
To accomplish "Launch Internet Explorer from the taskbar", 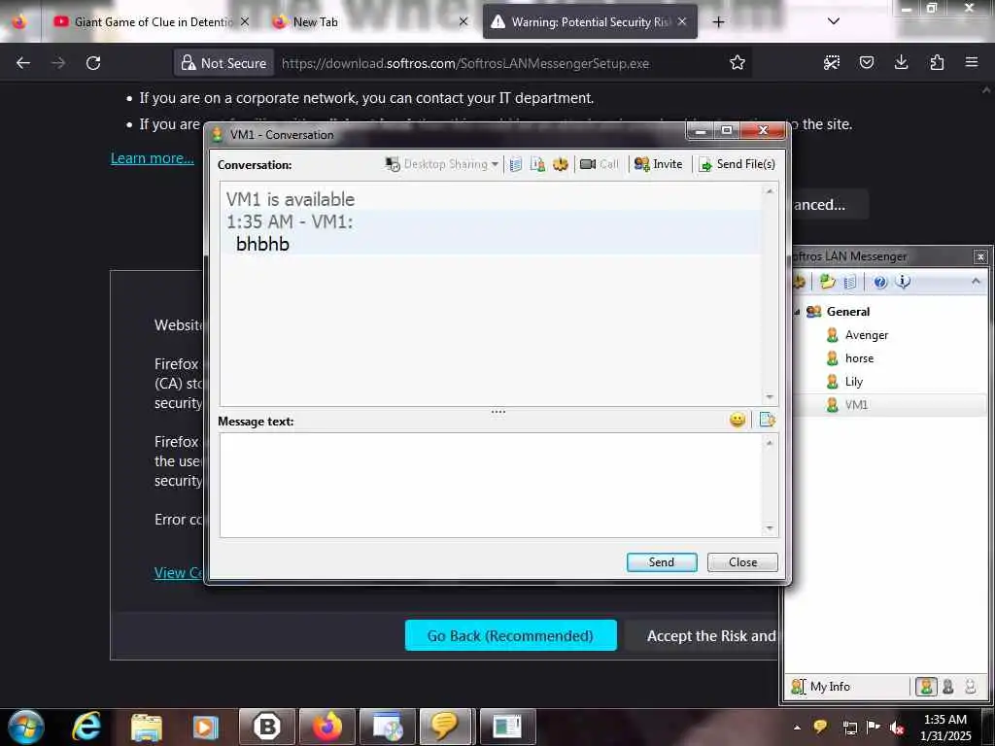I will [86, 727].
